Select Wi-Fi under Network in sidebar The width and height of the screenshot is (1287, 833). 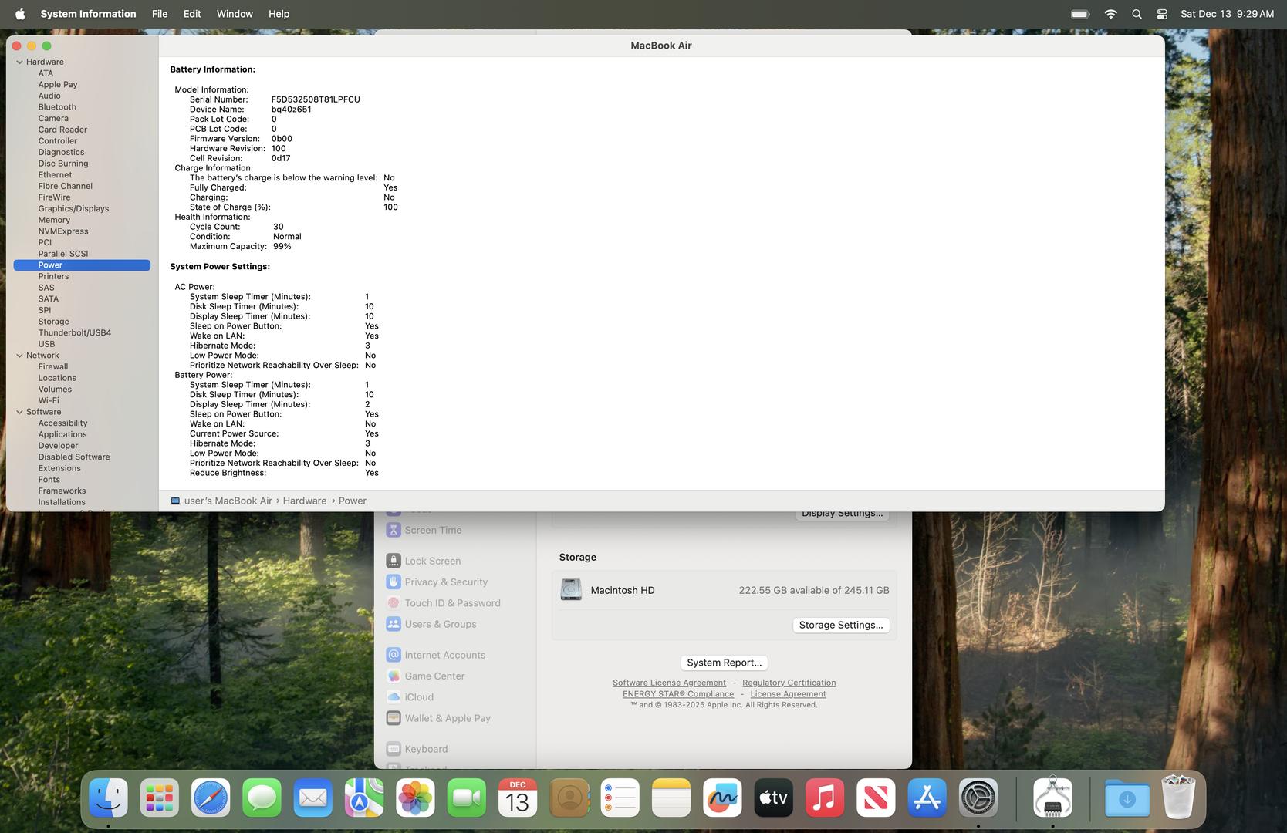[x=49, y=400]
